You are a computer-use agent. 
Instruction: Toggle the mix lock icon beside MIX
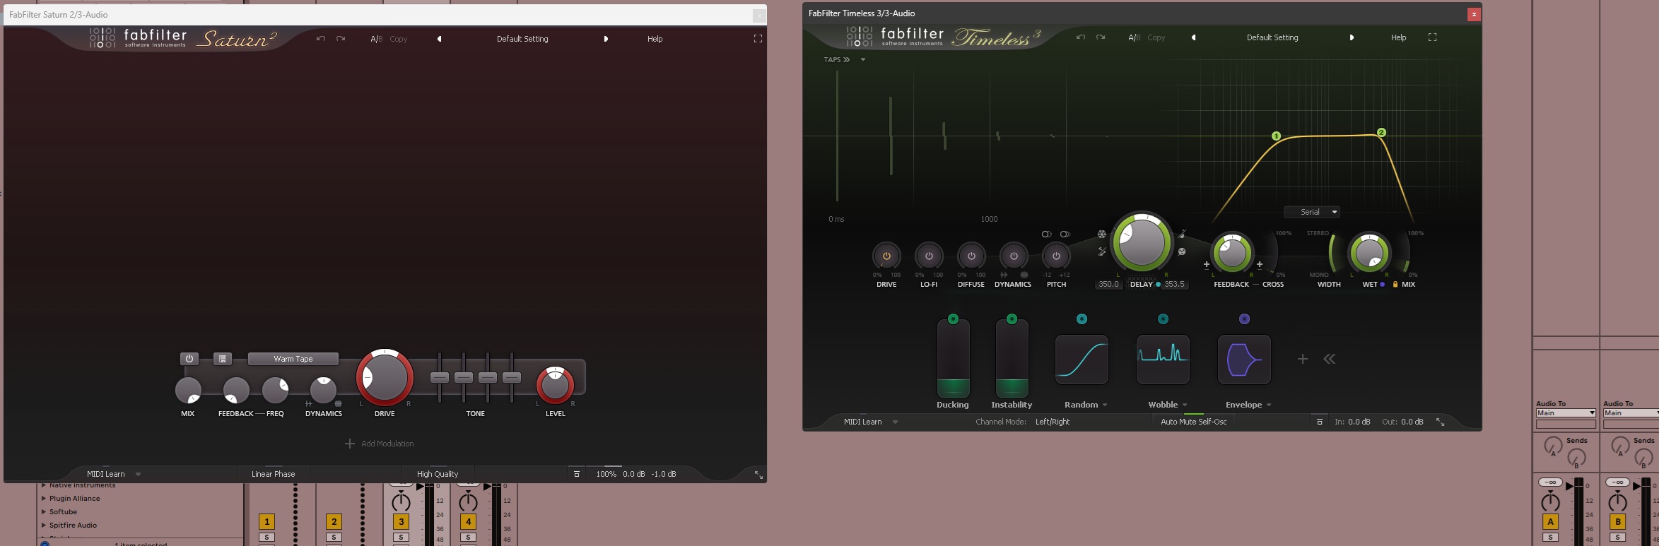1395,285
